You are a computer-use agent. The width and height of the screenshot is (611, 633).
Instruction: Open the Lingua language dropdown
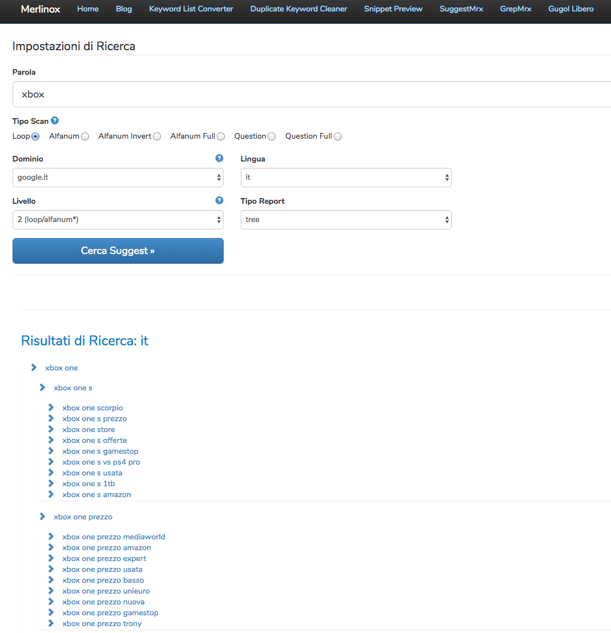(346, 178)
